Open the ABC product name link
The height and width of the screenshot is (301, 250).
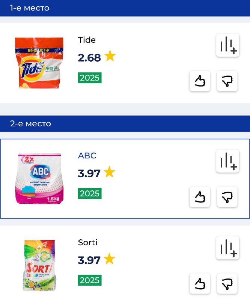tap(87, 156)
